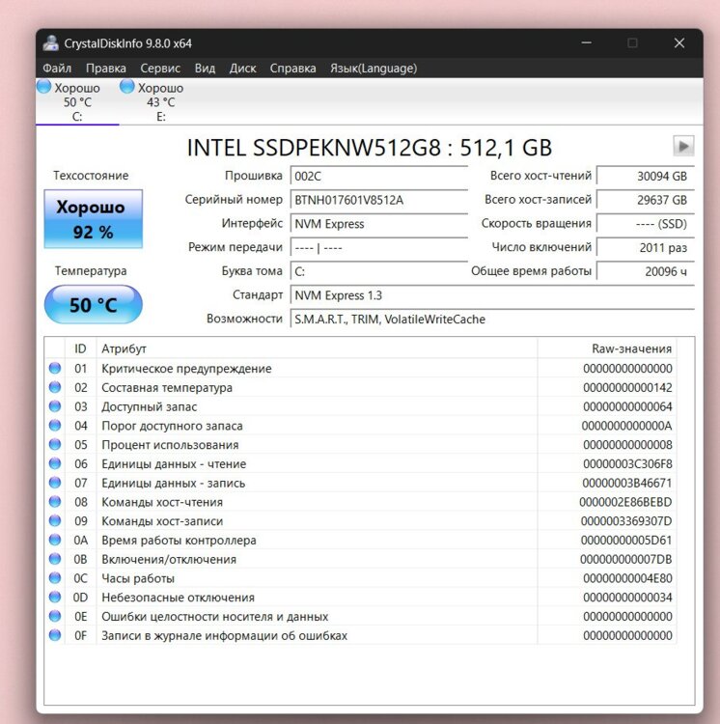Click status orb for Часы работы row
The height and width of the screenshot is (724, 720).
click(x=55, y=578)
